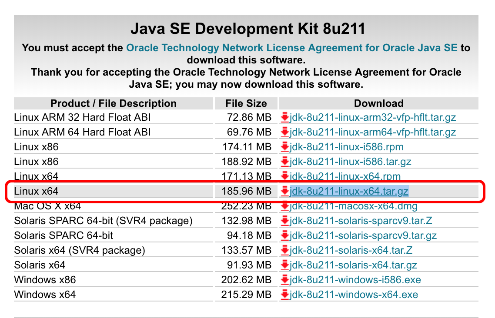Select the Solaris SPARC 64-bit (SVR4 package) description
Viewport: 495px width, 318px height.
tap(103, 221)
